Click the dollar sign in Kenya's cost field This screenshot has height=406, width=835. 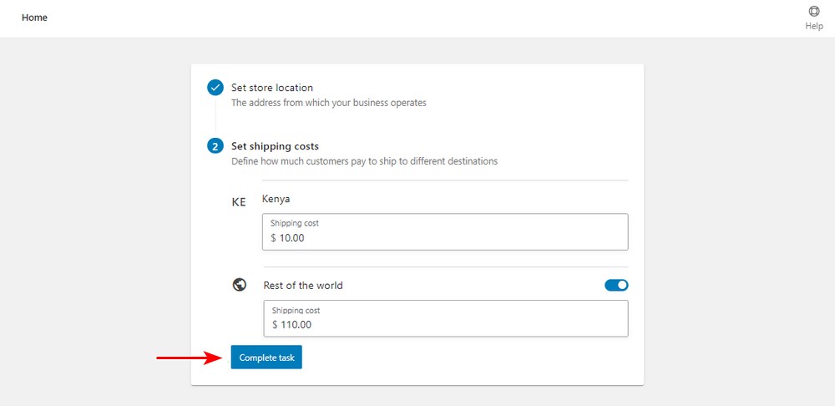tap(273, 238)
